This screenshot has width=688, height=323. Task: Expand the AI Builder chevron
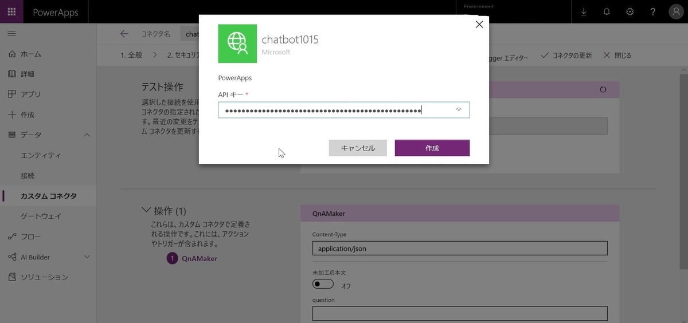pyautogui.click(x=87, y=257)
